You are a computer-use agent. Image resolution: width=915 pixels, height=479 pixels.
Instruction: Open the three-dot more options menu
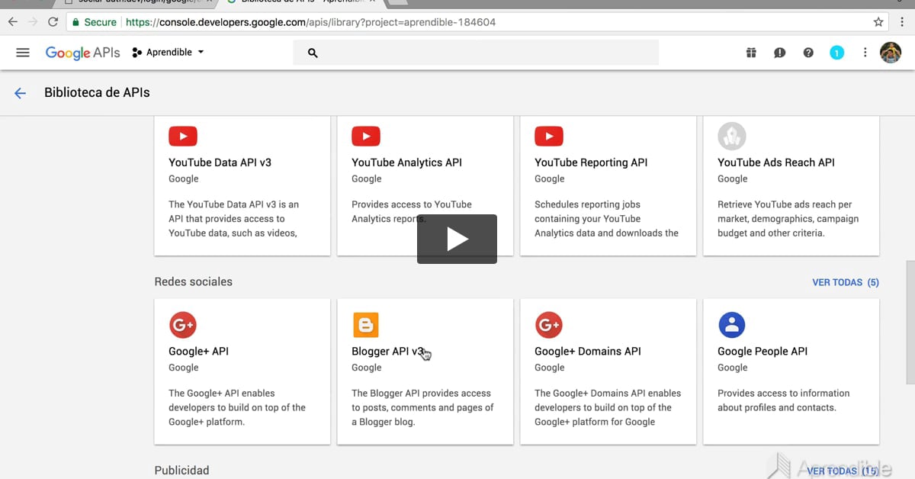click(865, 53)
